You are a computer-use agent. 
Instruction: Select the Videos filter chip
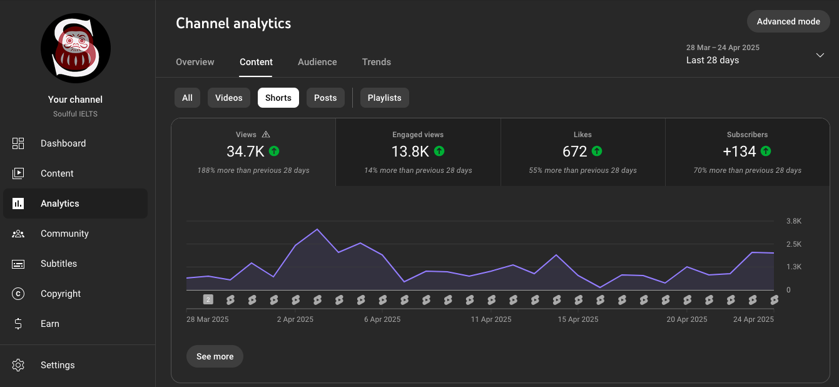(229, 98)
